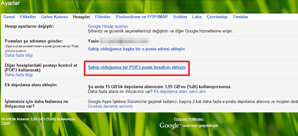The image size is (298, 136).
Task: Go to the Çevrimdışı tab
Action: 217,17
